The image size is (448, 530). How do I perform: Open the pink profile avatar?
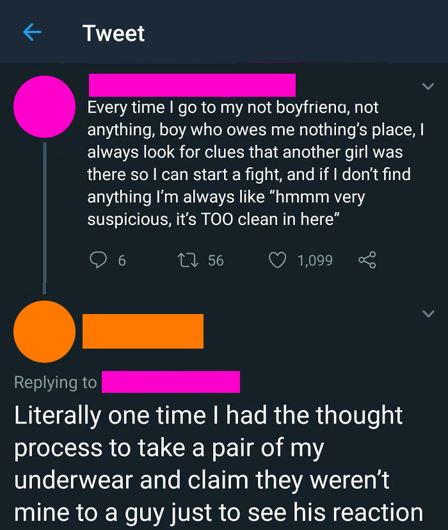point(44,106)
